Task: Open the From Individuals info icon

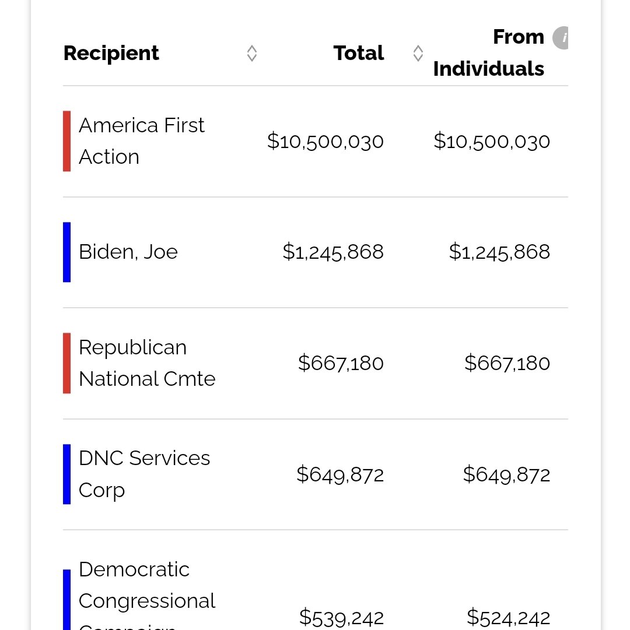Action: [561, 38]
